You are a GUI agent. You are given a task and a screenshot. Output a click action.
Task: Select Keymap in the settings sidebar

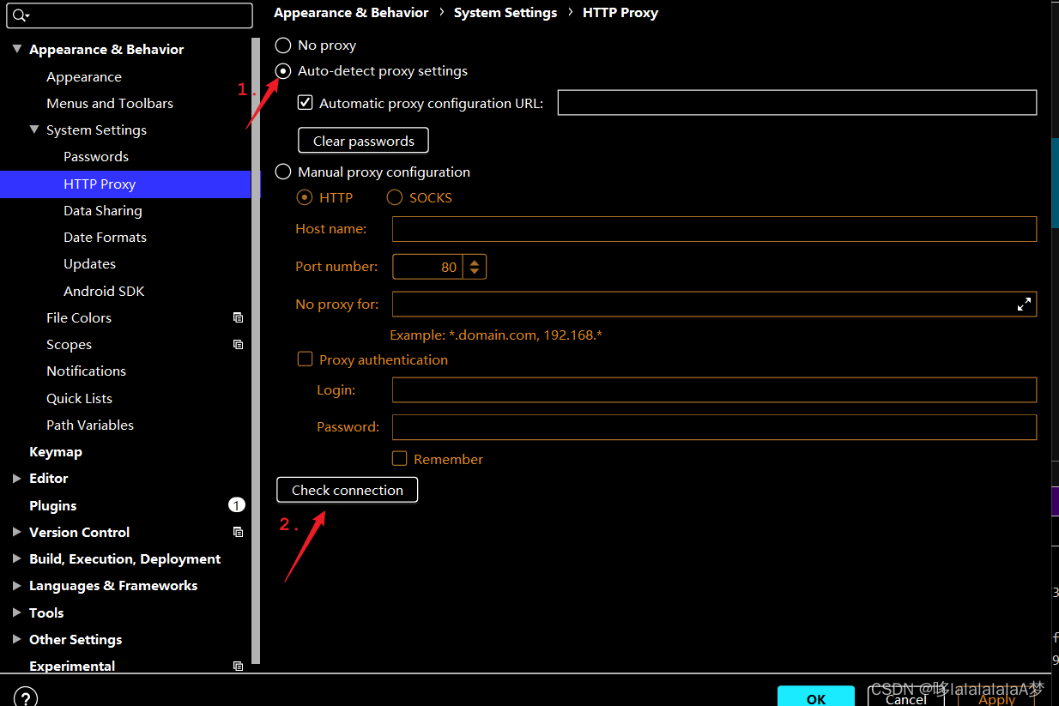coord(55,451)
